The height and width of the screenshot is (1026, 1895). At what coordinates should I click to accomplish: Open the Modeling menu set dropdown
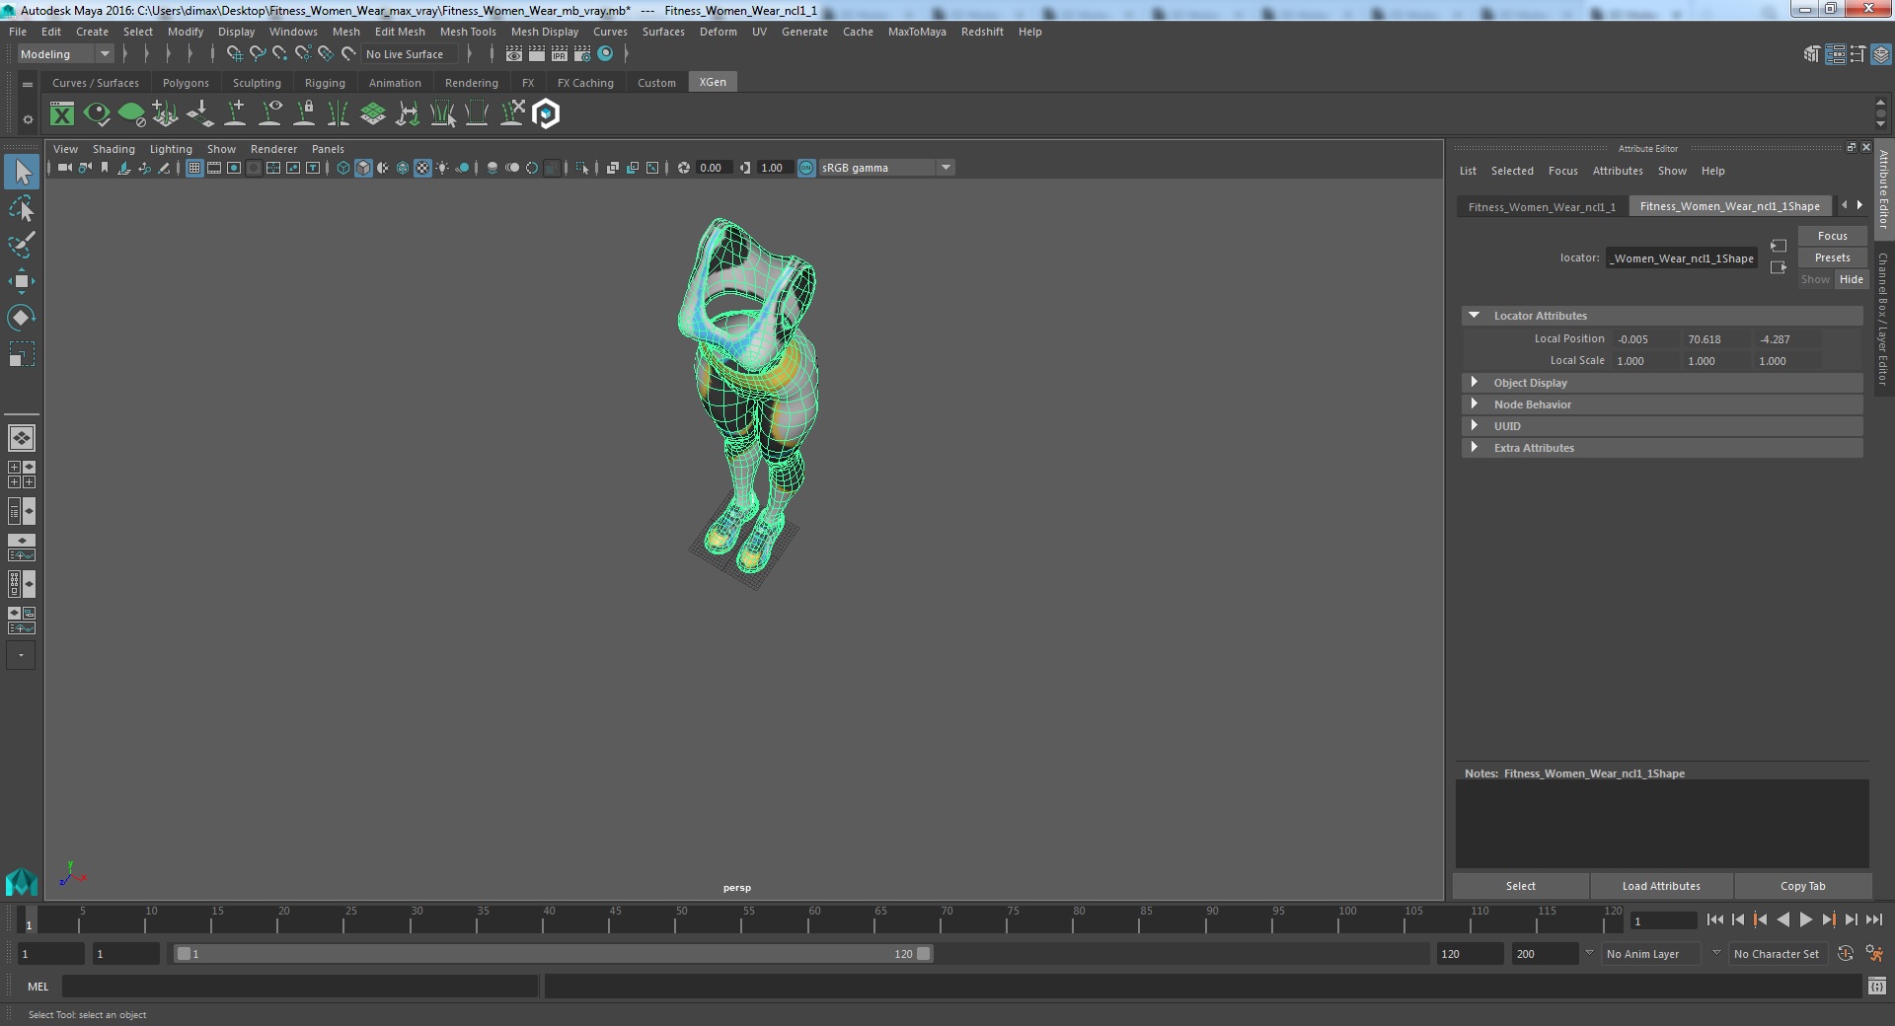pyautogui.click(x=65, y=54)
